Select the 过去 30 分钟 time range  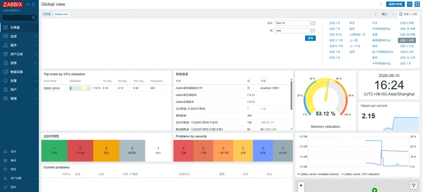(x=408, y=34)
